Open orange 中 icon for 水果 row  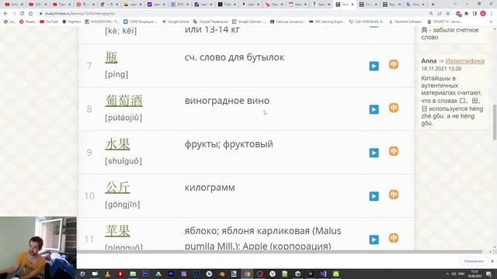coord(394,151)
